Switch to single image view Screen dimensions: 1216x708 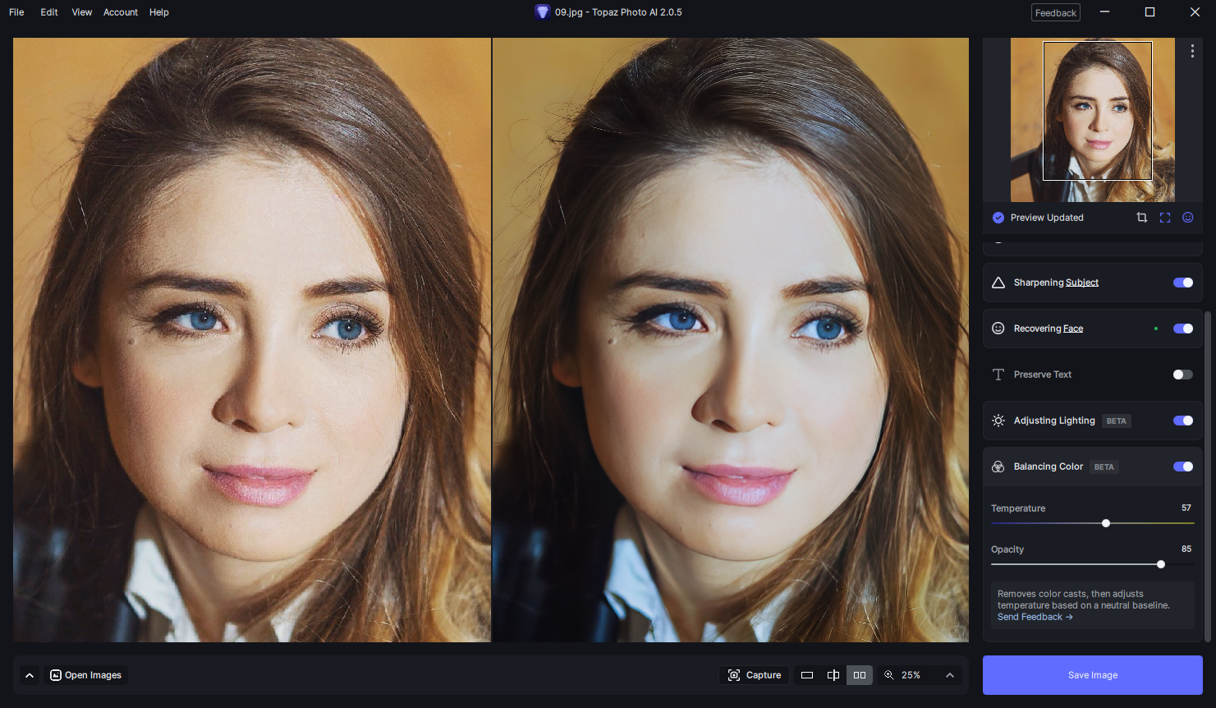point(807,675)
